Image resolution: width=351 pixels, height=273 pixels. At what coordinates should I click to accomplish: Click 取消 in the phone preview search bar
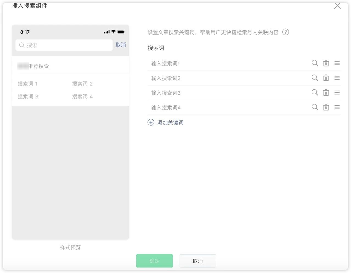pyautogui.click(x=120, y=45)
